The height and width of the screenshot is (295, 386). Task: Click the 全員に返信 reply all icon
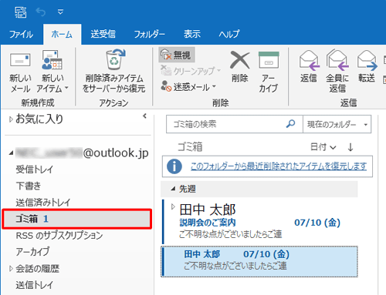[x=337, y=60]
